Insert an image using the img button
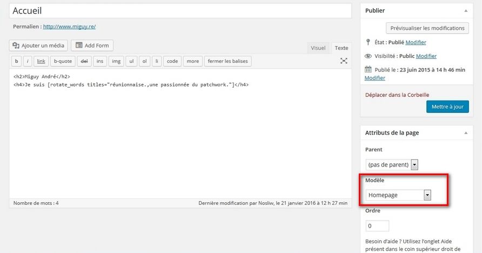 [x=116, y=61]
